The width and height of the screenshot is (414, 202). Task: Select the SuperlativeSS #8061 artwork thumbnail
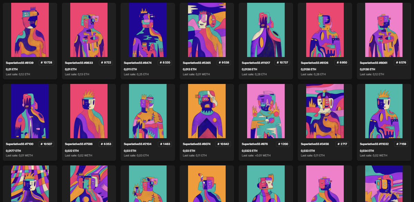(x=383, y=30)
